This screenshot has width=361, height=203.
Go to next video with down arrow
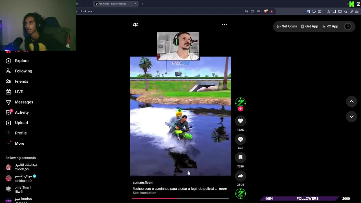click(x=351, y=116)
